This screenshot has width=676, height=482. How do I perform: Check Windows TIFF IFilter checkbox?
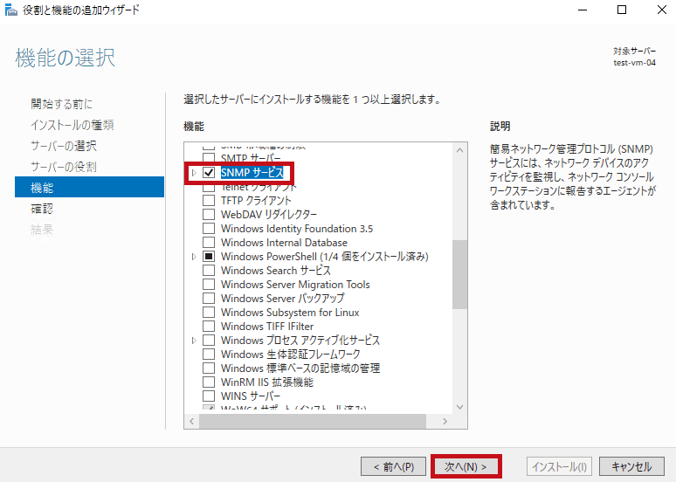click(x=209, y=327)
